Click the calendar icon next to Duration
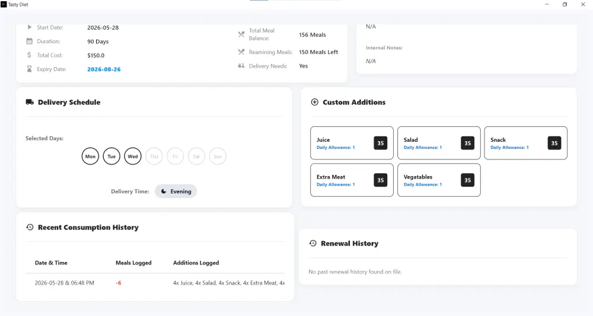Image resolution: width=593 pixels, height=316 pixels. (29, 41)
